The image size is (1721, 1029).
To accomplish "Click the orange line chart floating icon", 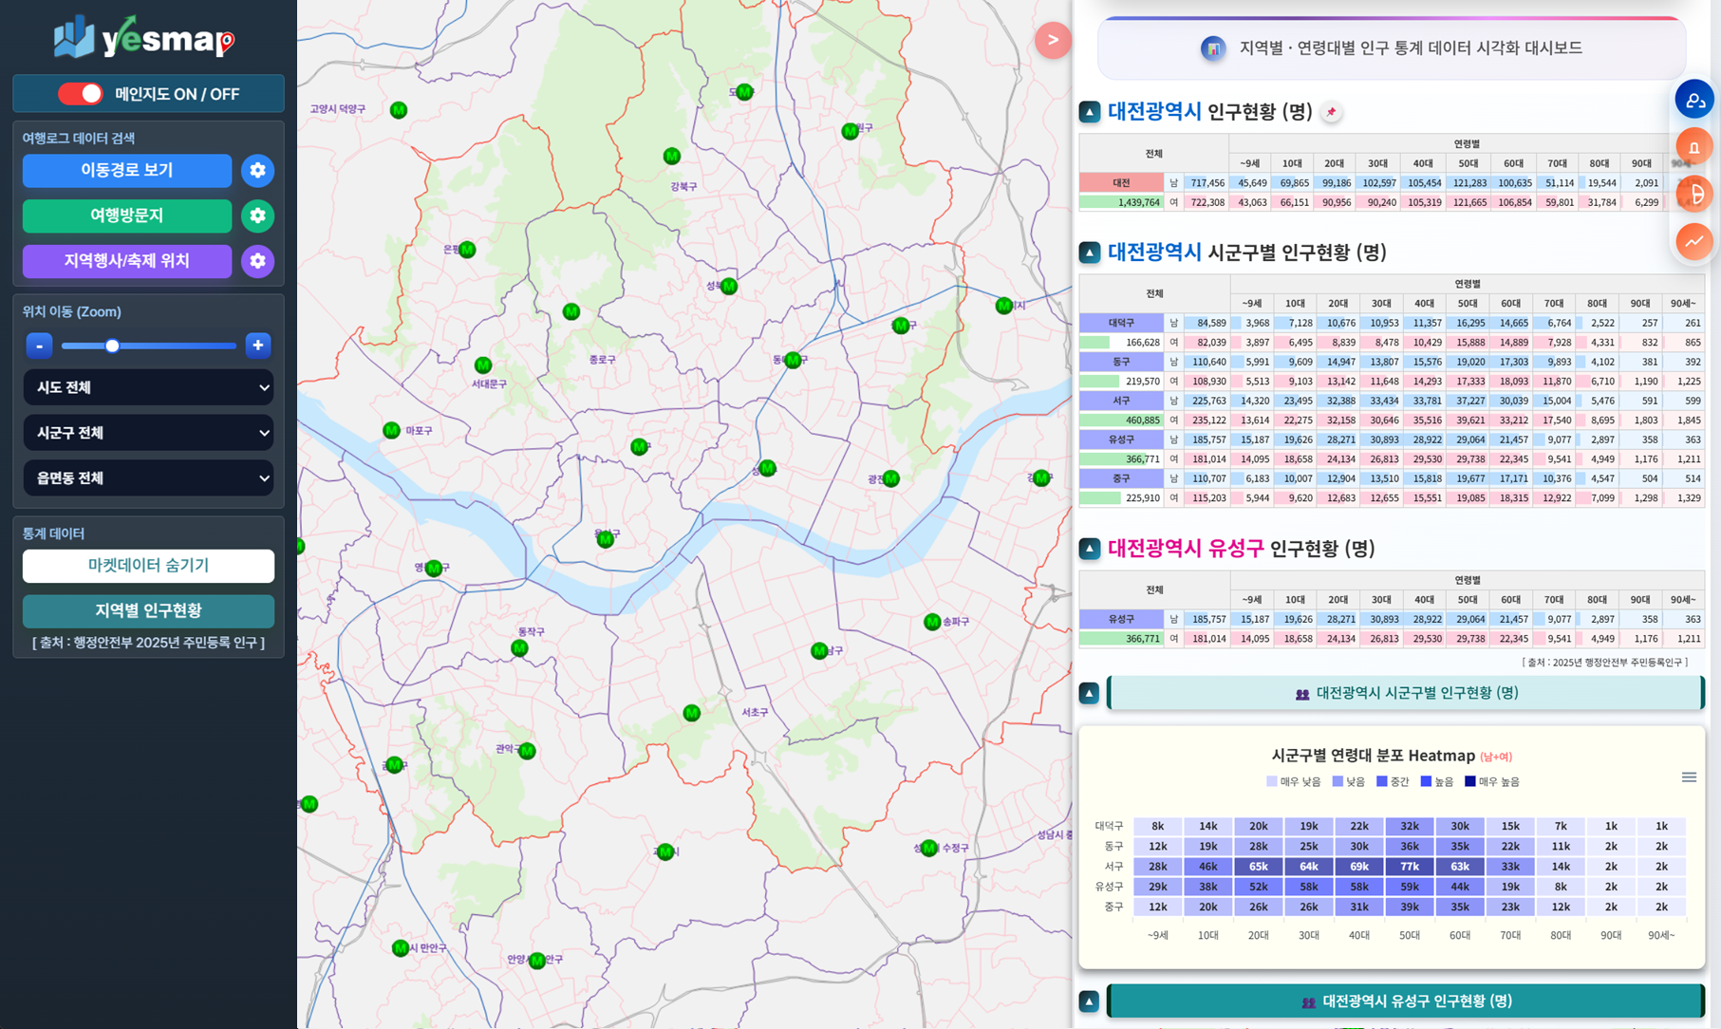I will click(x=1693, y=241).
